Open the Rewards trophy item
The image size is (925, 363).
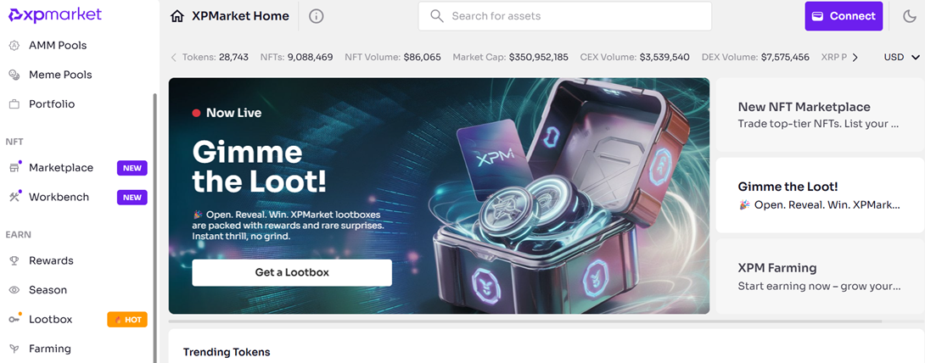pos(51,260)
